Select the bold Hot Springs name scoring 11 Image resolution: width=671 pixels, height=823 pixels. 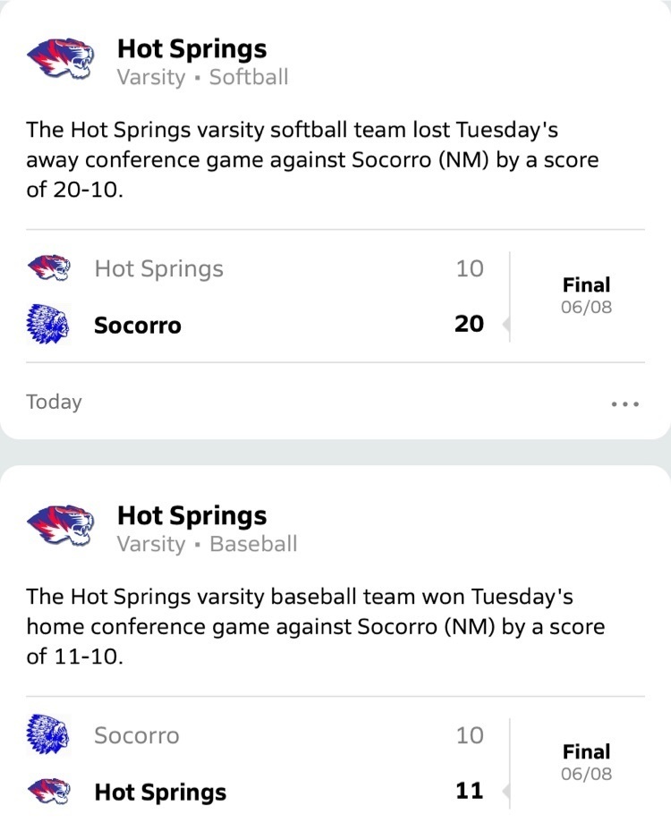161,792
